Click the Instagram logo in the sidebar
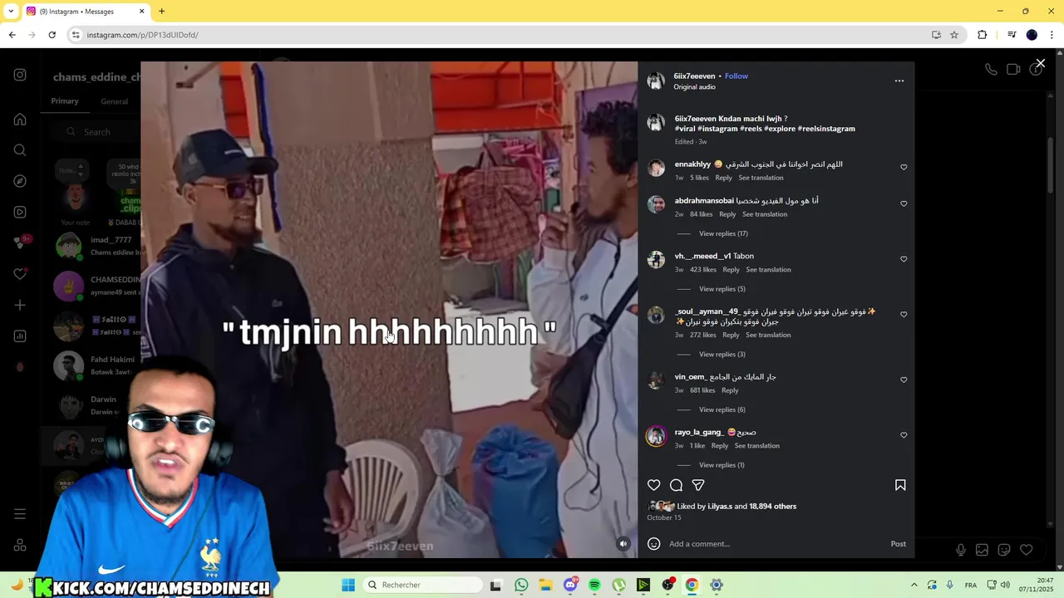The image size is (1064, 598). pyautogui.click(x=20, y=75)
